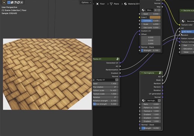Click the rendered herringbone floor preview

pos(47,74)
